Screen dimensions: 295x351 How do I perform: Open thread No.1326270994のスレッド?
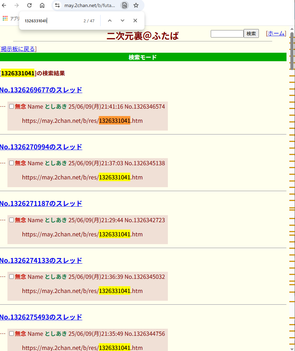coord(41,147)
